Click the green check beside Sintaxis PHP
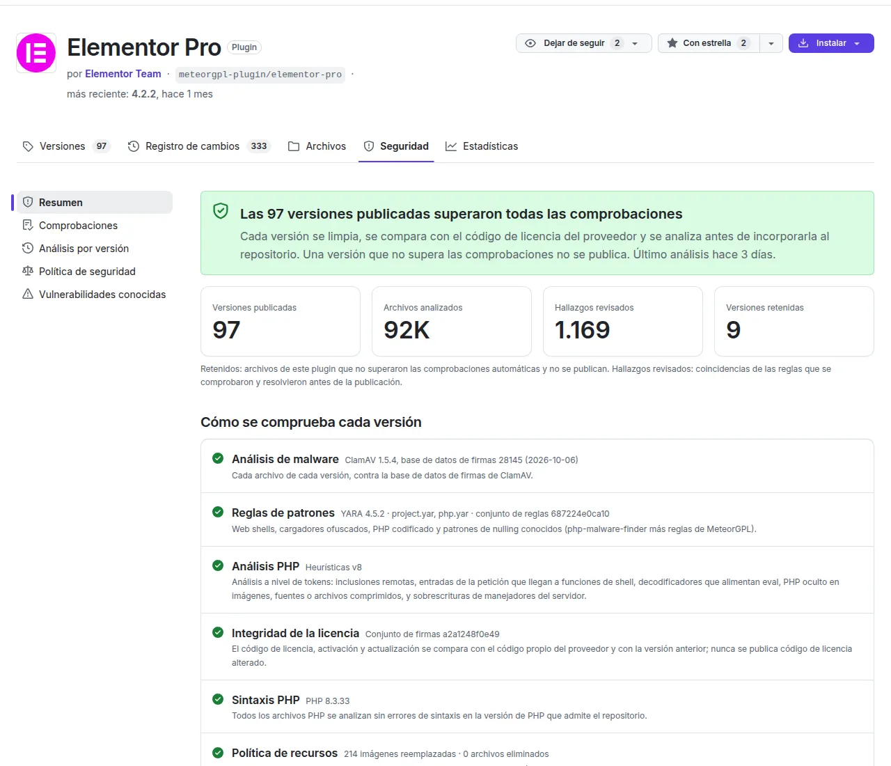Viewport: 891px width, 766px height. point(218,699)
